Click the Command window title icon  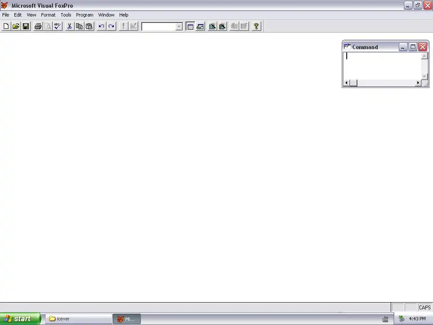tap(347, 47)
